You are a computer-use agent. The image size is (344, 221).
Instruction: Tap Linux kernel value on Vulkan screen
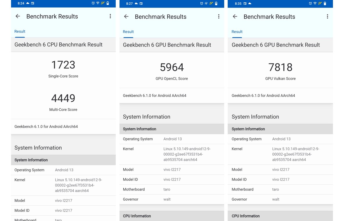(x=296, y=154)
